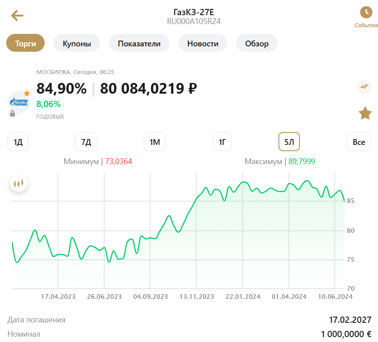Click the chart date label 13.11.2023

[197, 297]
